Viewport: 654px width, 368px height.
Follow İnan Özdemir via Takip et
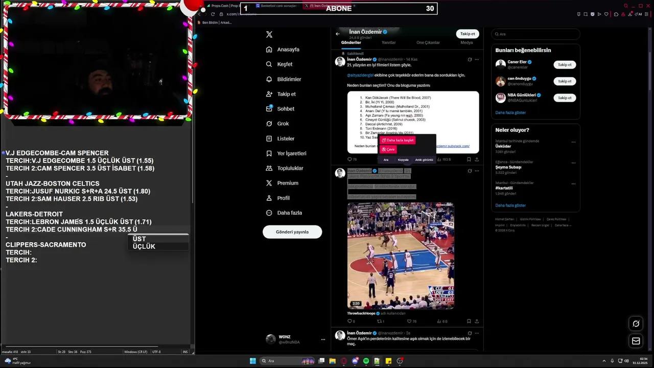[468, 34]
